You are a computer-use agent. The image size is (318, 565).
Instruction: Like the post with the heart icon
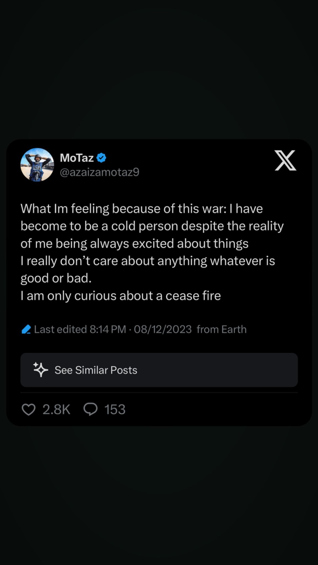pyautogui.click(x=28, y=409)
